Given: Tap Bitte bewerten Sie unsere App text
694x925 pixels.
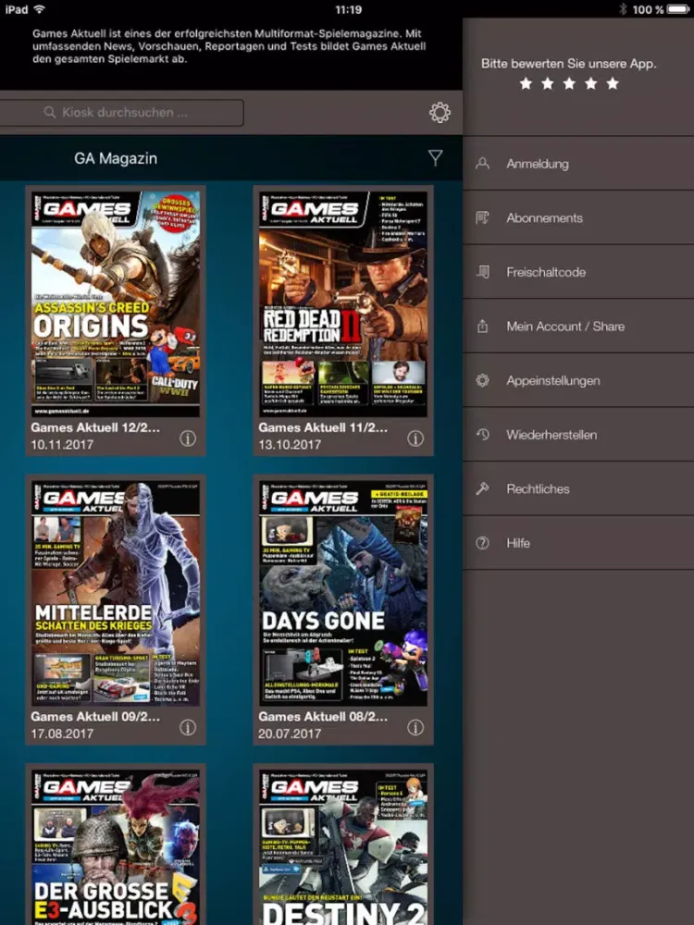Looking at the screenshot, I should (568, 63).
